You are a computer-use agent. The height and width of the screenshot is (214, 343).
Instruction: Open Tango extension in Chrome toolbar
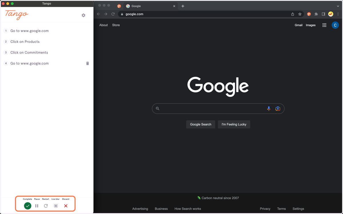(309, 14)
